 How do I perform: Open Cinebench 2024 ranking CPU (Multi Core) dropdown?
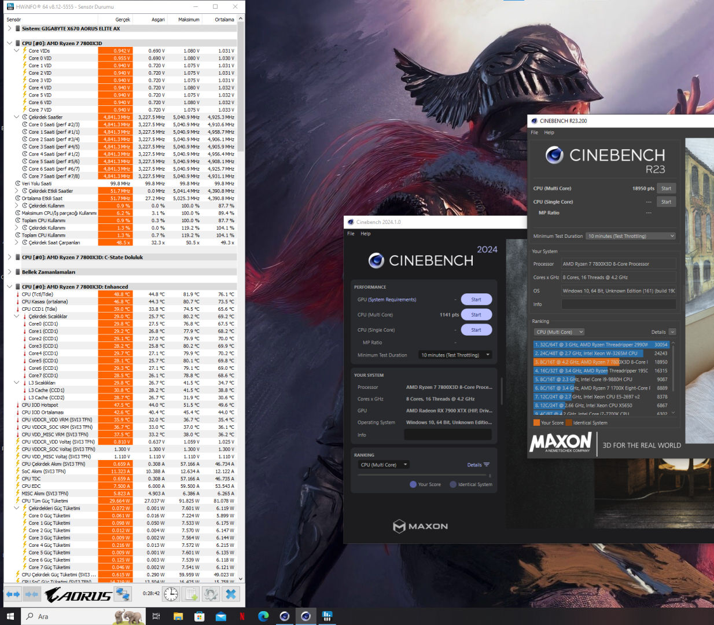coord(383,465)
